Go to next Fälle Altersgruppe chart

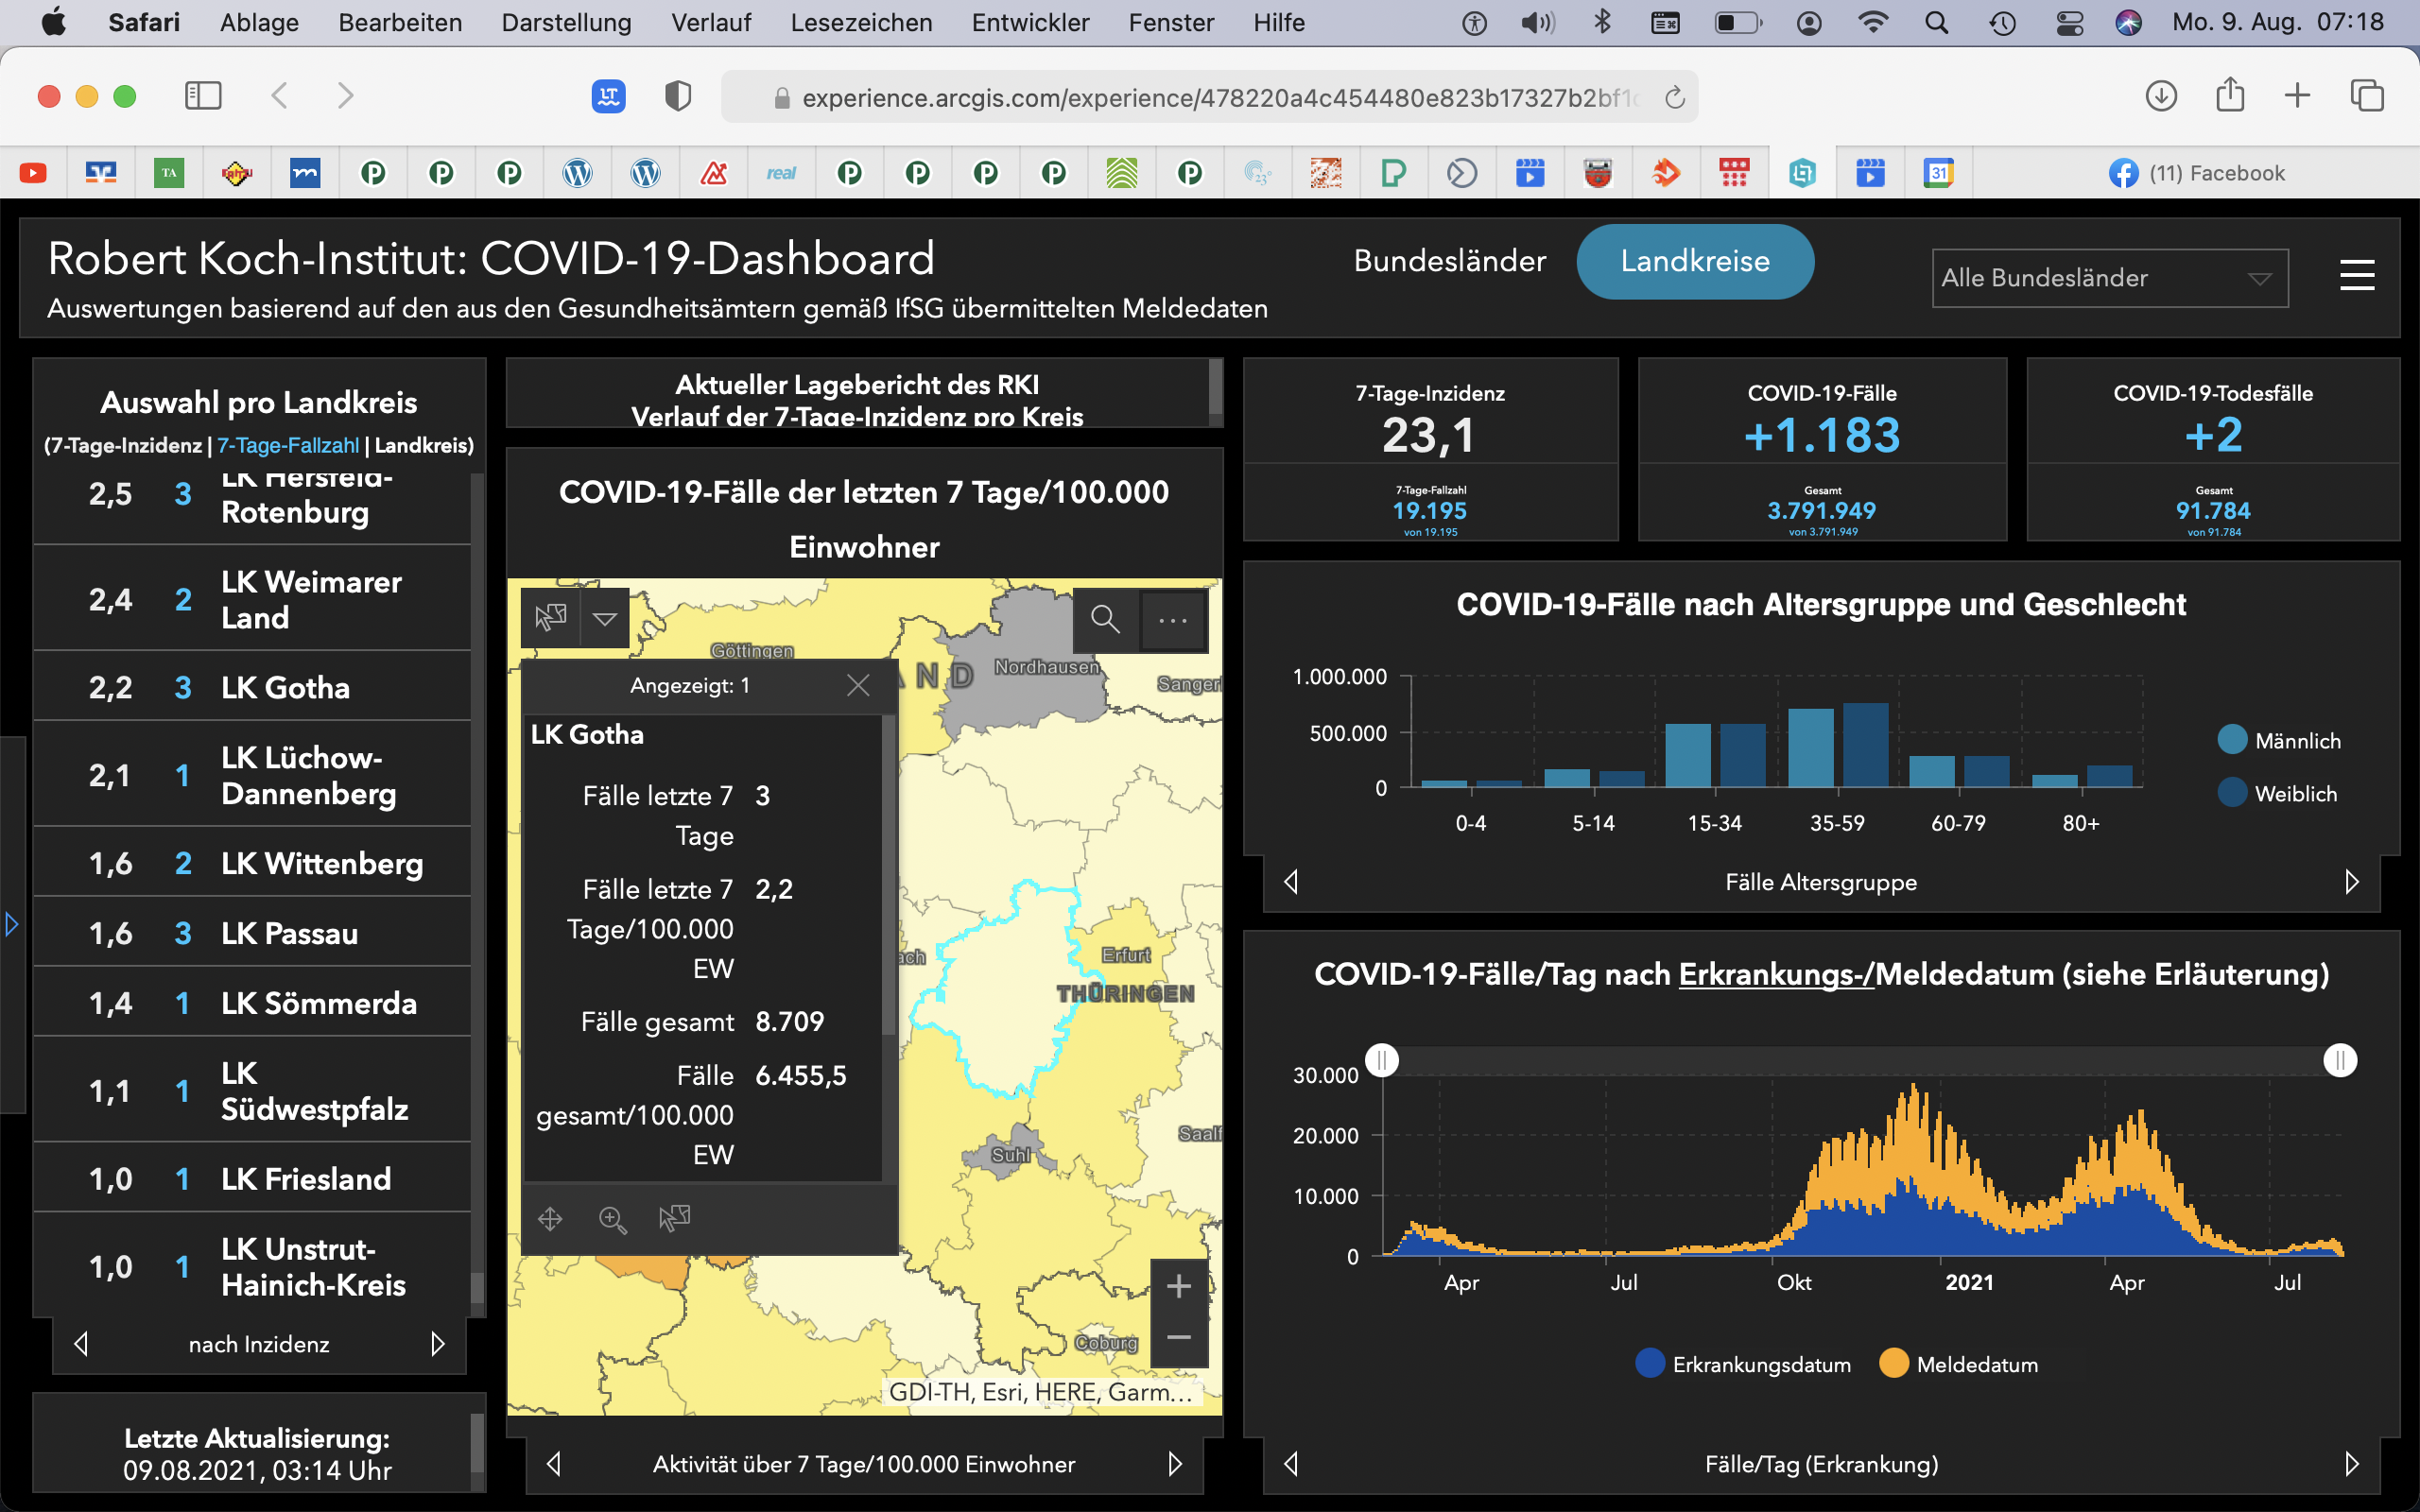pyautogui.click(x=2352, y=882)
